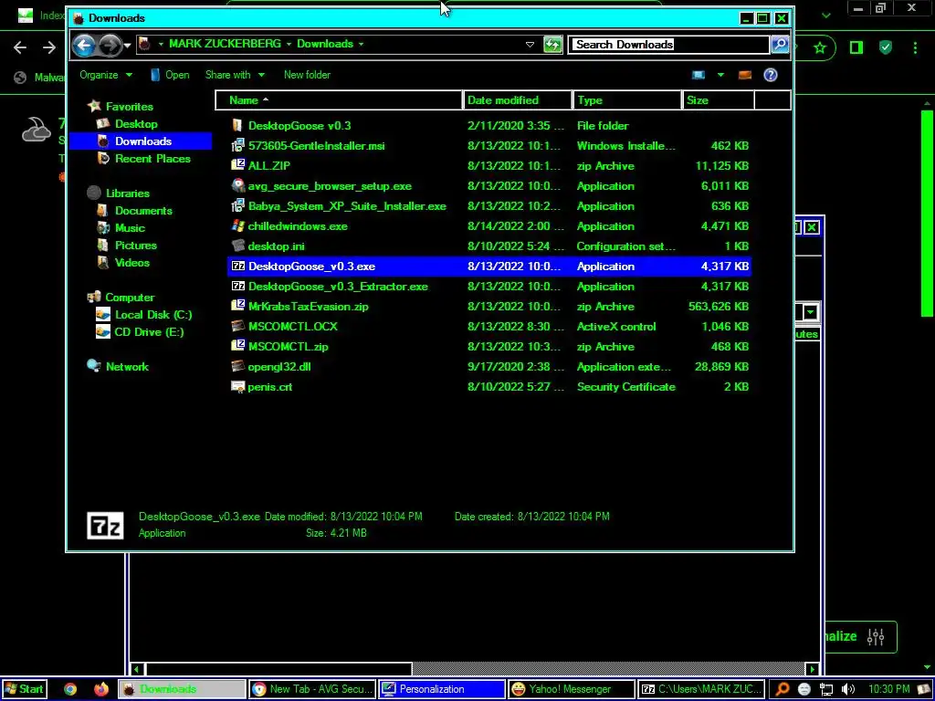Sort files by Date modified column
The height and width of the screenshot is (701, 935).
click(517, 100)
